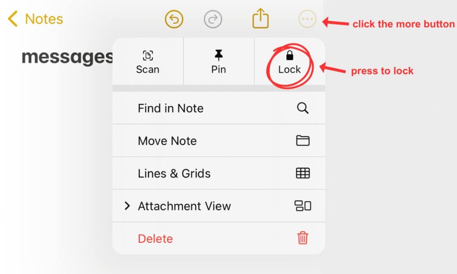Pin this note using Pin icon
This screenshot has height=274, width=457.
(218, 55)
